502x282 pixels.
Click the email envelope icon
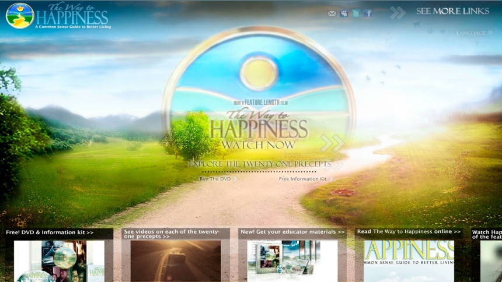click(x=332, y=13)
